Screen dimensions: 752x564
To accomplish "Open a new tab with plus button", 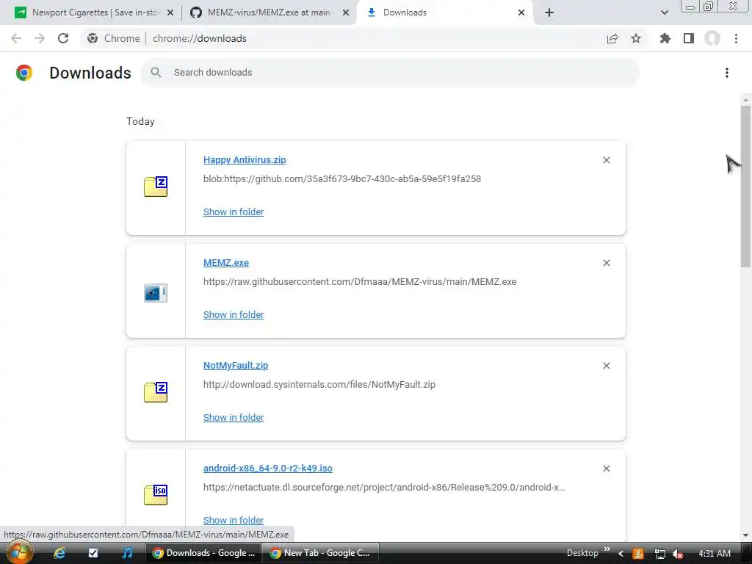I will coord(549,12).
